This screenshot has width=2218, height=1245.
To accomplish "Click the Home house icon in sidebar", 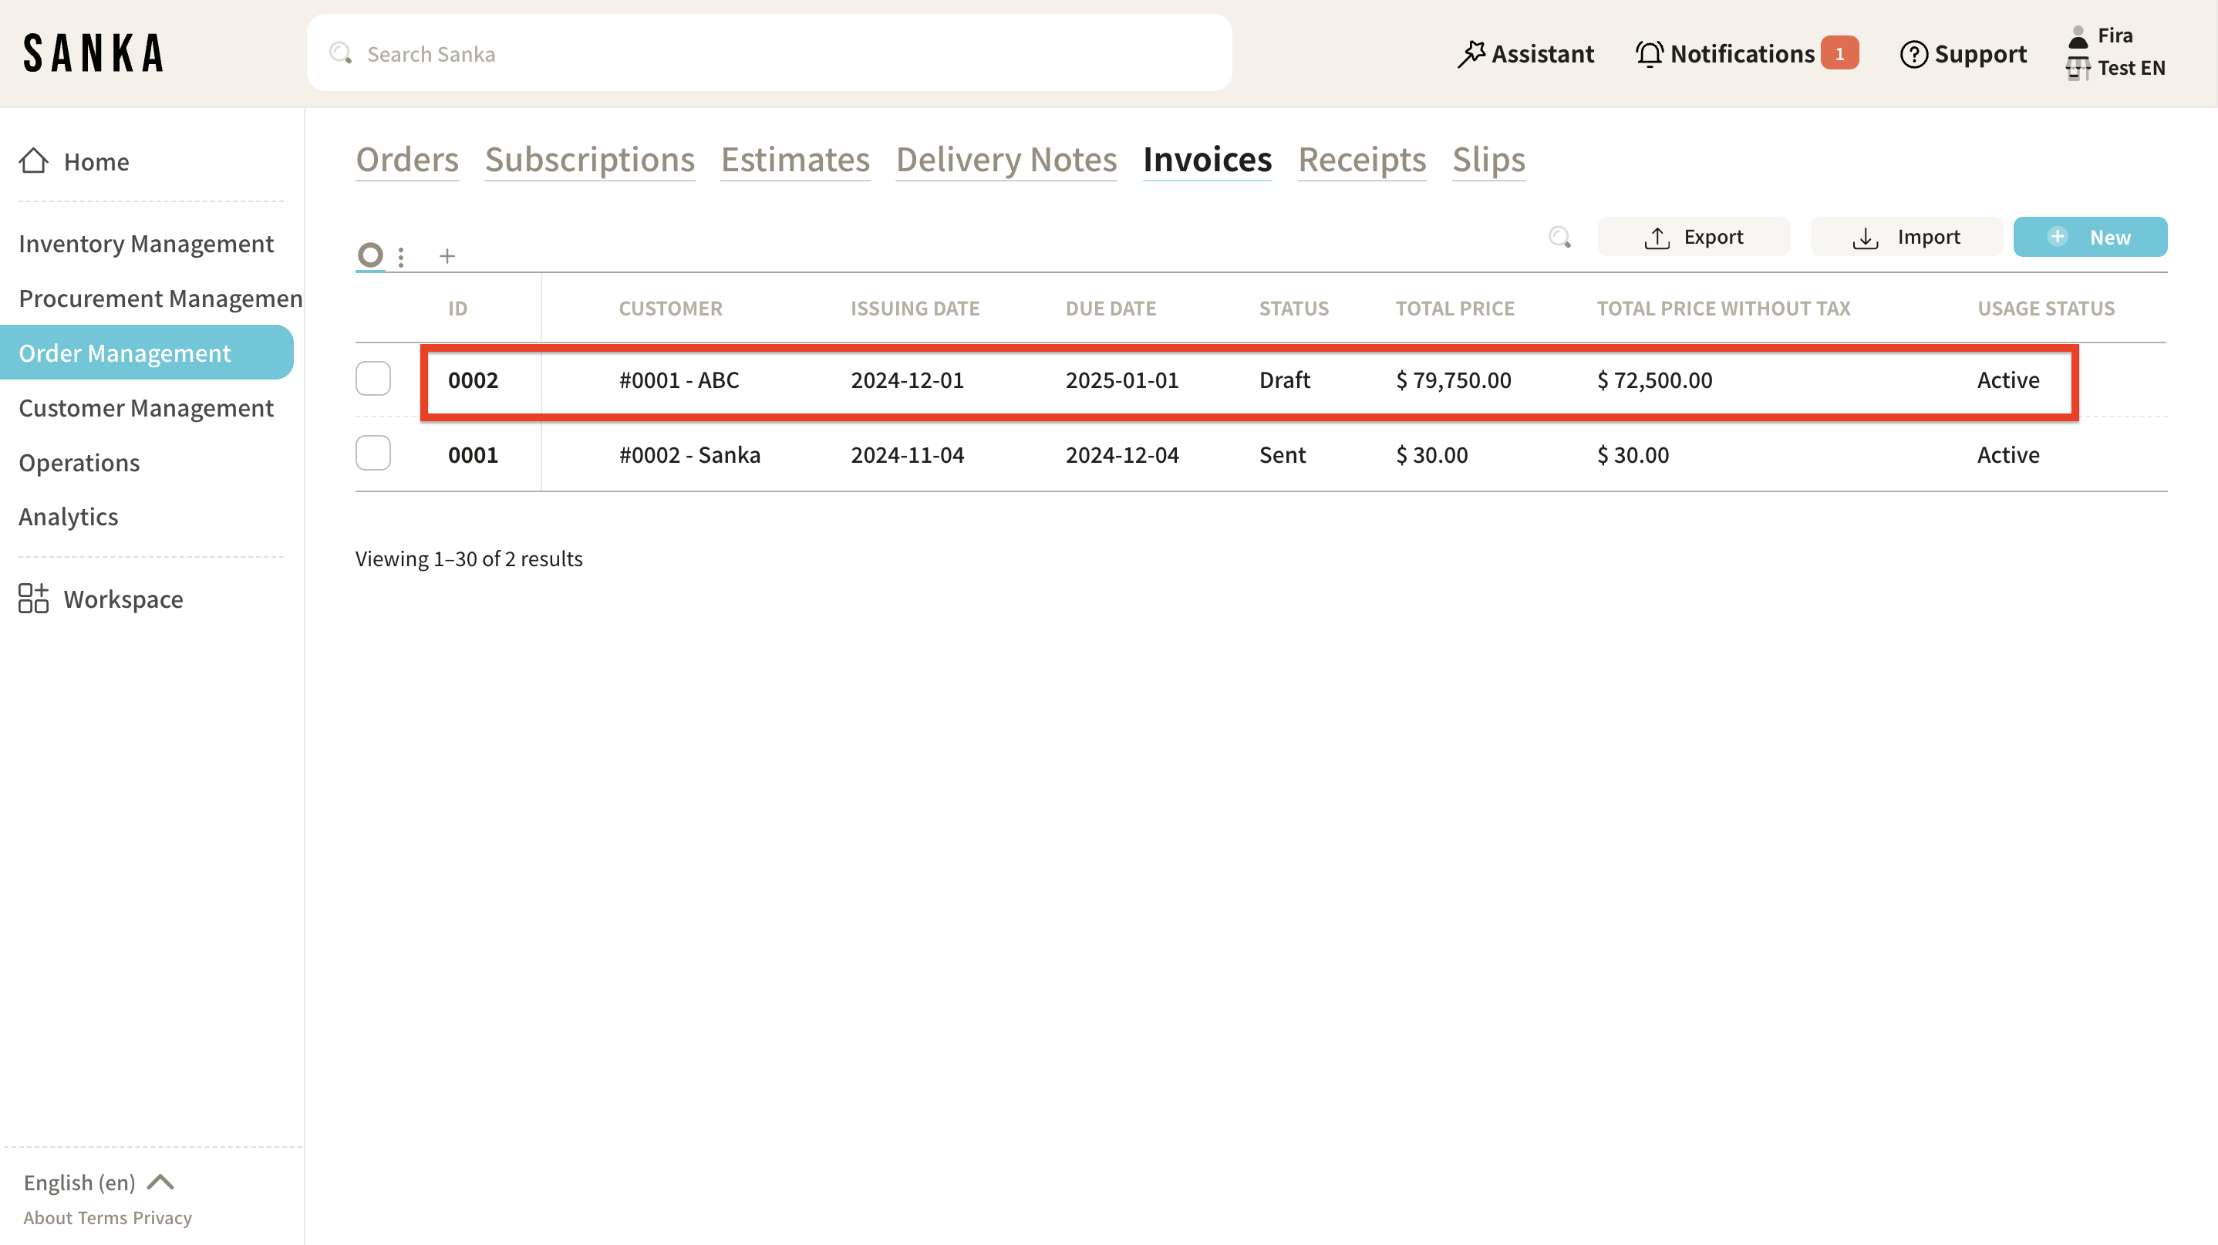I will click(x=34, y=161).
